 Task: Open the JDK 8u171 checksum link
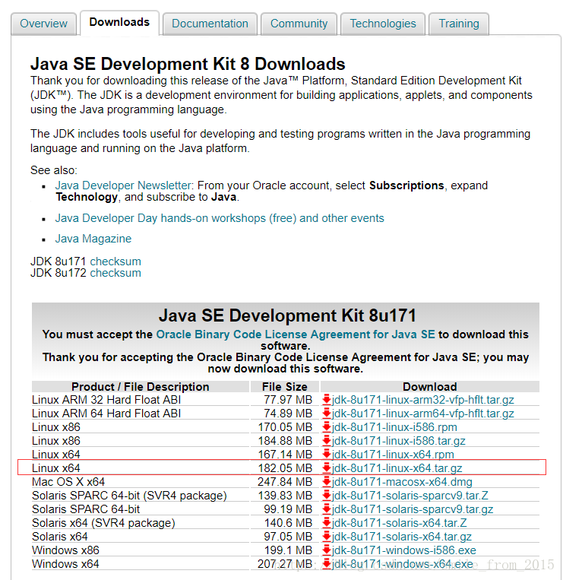[115, 261]
